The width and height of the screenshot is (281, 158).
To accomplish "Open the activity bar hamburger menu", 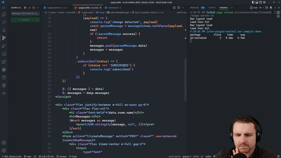I will click(x=4, y=8).
